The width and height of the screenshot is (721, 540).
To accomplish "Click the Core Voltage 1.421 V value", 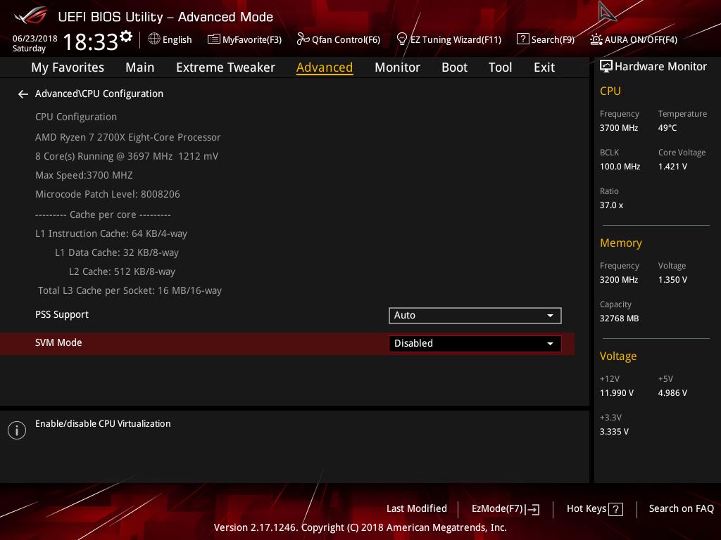I will tap(672, 167).
